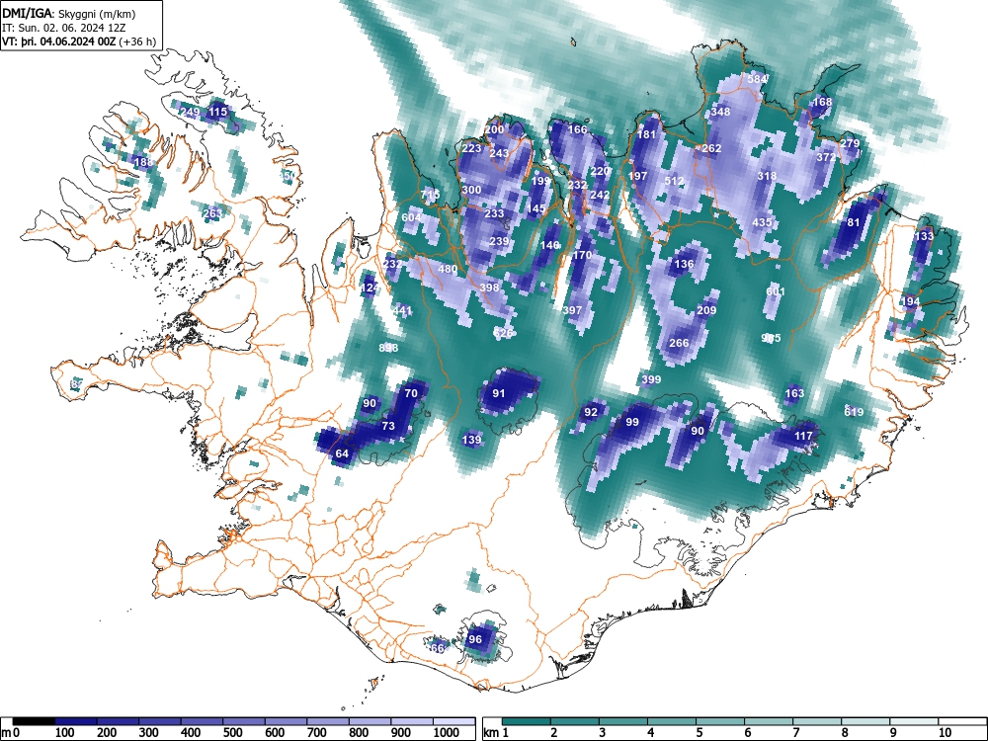Viewport: 988px width, 741px height.
Task: Click visibility value 64 on the map
Action: coord(342,453)
